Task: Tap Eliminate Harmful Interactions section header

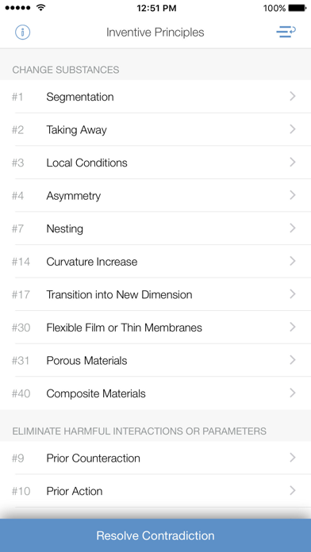Action: click(x=139, y=431)
